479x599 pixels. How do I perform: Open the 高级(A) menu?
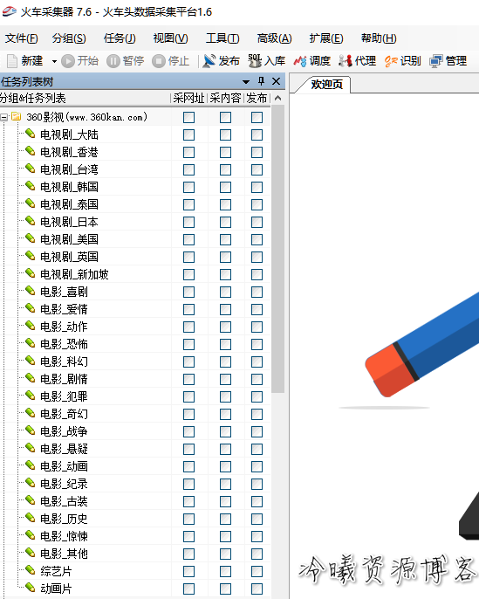[275, 38]
